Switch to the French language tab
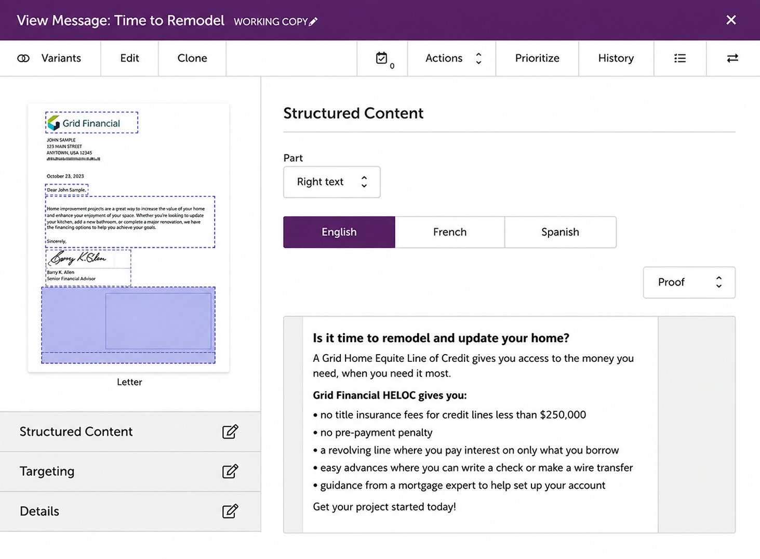Screen dimensions: 760x559 pos(450,232)
